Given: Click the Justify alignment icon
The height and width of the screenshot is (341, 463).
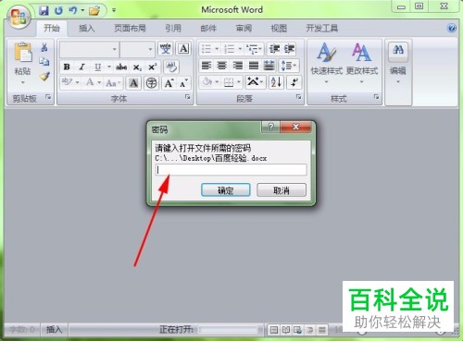Looking at the screenshot, I should [x=254, y=66].
